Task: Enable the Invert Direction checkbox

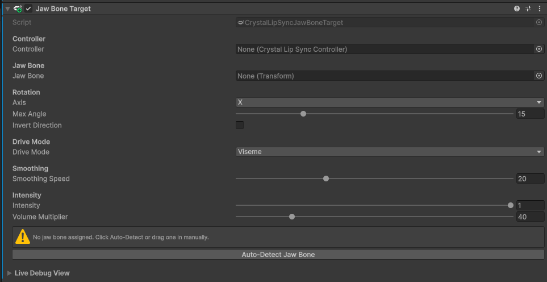Action: click(240, 125)
